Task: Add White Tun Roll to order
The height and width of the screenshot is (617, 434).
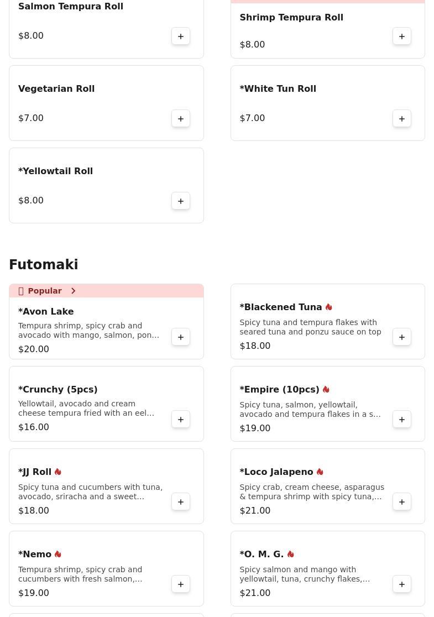Action: (x=402, y=118)
